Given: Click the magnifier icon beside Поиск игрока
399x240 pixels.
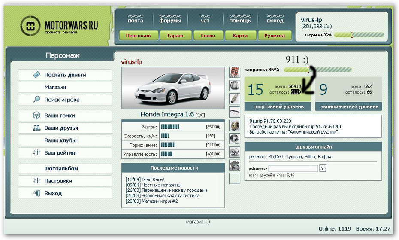Looking at the screenshot, I should click(36, 99).
